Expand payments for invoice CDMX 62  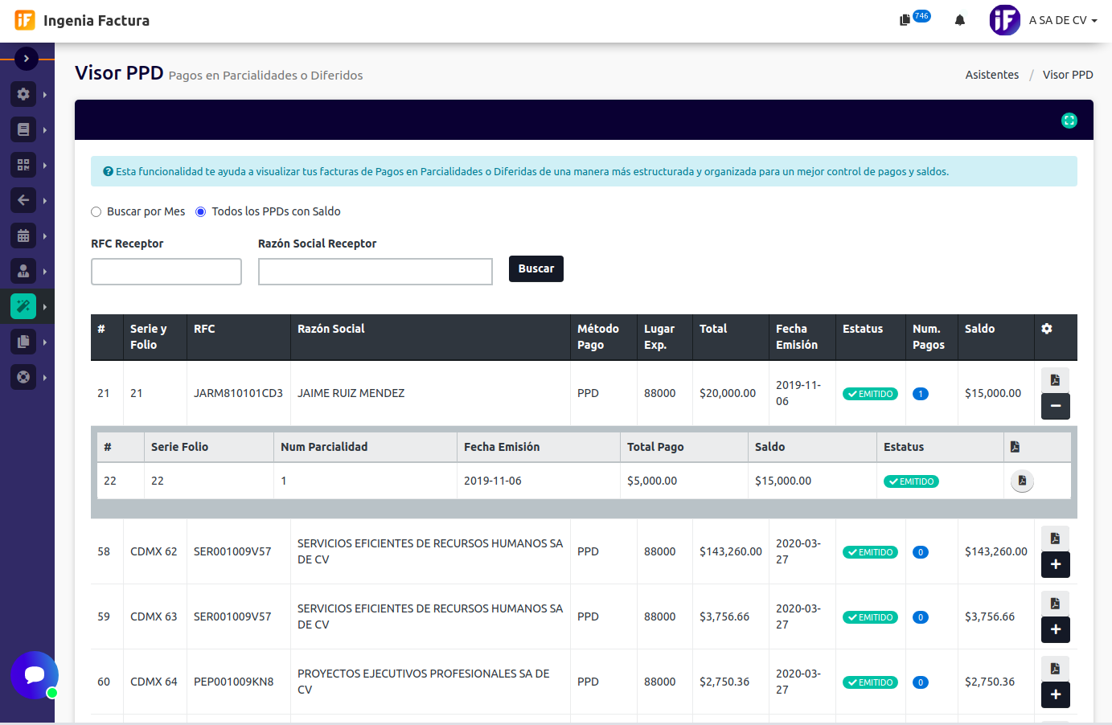[1055, 564]
